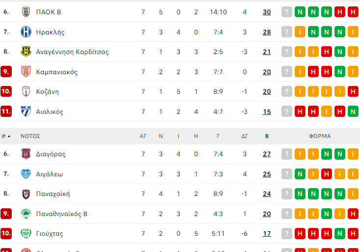Click the Διαγόρας team crest
This screenshot has height=252, width=360.
[x=26, y=154]
